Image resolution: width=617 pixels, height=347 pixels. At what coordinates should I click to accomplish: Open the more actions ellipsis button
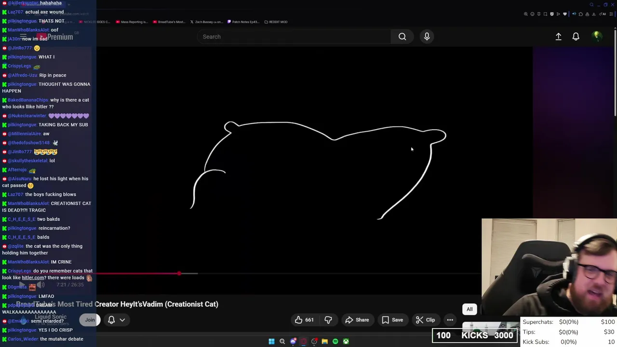click(450, 320)
